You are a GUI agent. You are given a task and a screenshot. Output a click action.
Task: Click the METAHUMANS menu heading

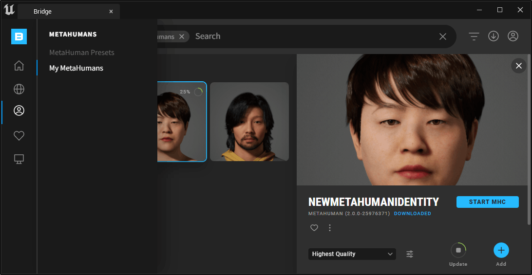click(73, 34)
